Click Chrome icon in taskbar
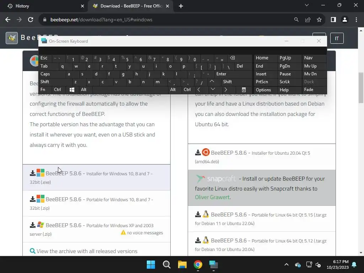Viewport: 364px width, 273px height. [198, 264]
